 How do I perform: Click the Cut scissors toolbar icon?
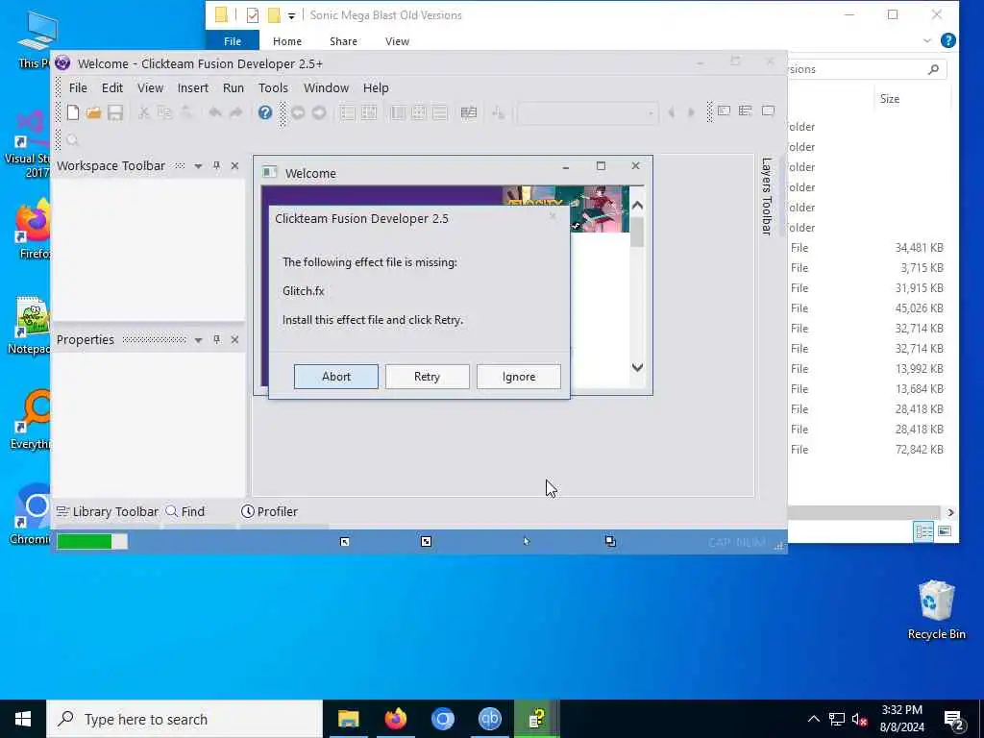tap(144, 113)
